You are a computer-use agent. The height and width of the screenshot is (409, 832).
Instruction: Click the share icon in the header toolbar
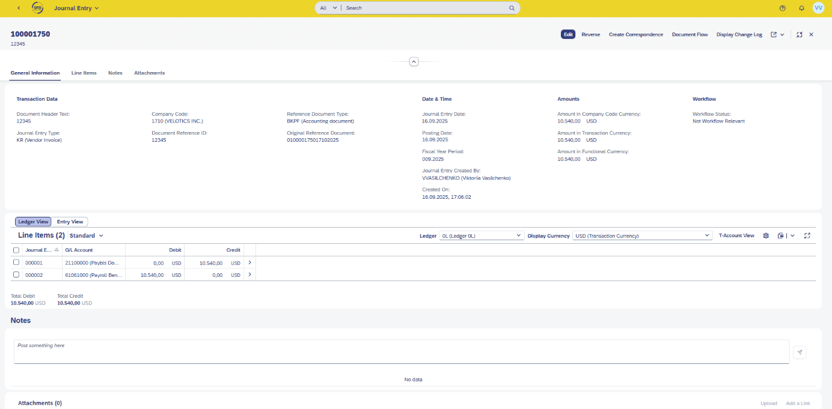click(774, 35)
